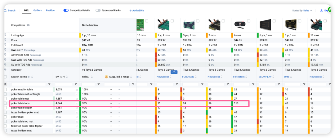The image size is (335, 138).
Task: Turn off the Competitor Details toggle
Action: pos(66,10)
